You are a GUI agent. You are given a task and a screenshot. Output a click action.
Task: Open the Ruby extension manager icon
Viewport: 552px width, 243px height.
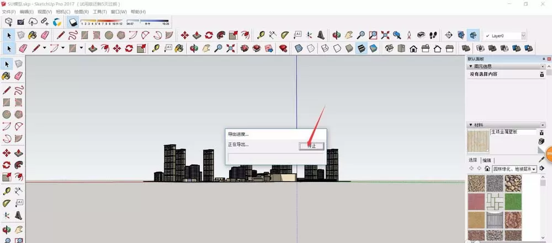[x=283, y=48]
